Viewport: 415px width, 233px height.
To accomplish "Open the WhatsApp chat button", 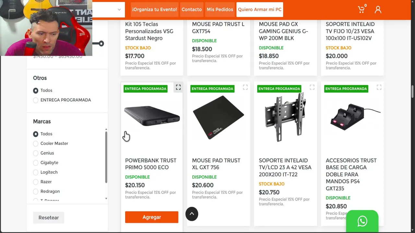I will (x=362, y=221).
